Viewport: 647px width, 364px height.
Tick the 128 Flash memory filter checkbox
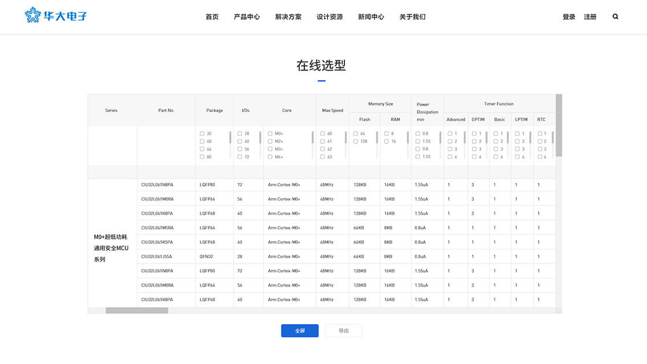[355, 142]
